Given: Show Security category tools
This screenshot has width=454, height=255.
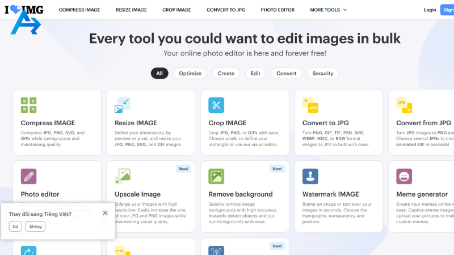Looking at the screenshot, I should point(323,74).
